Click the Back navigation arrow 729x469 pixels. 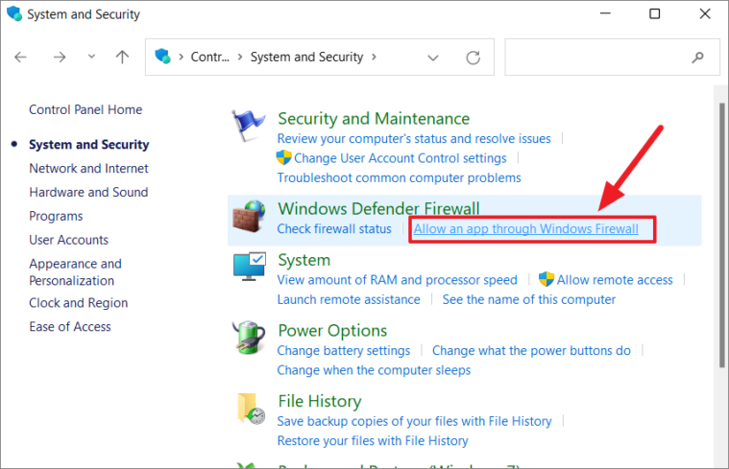tap(20, 58)
